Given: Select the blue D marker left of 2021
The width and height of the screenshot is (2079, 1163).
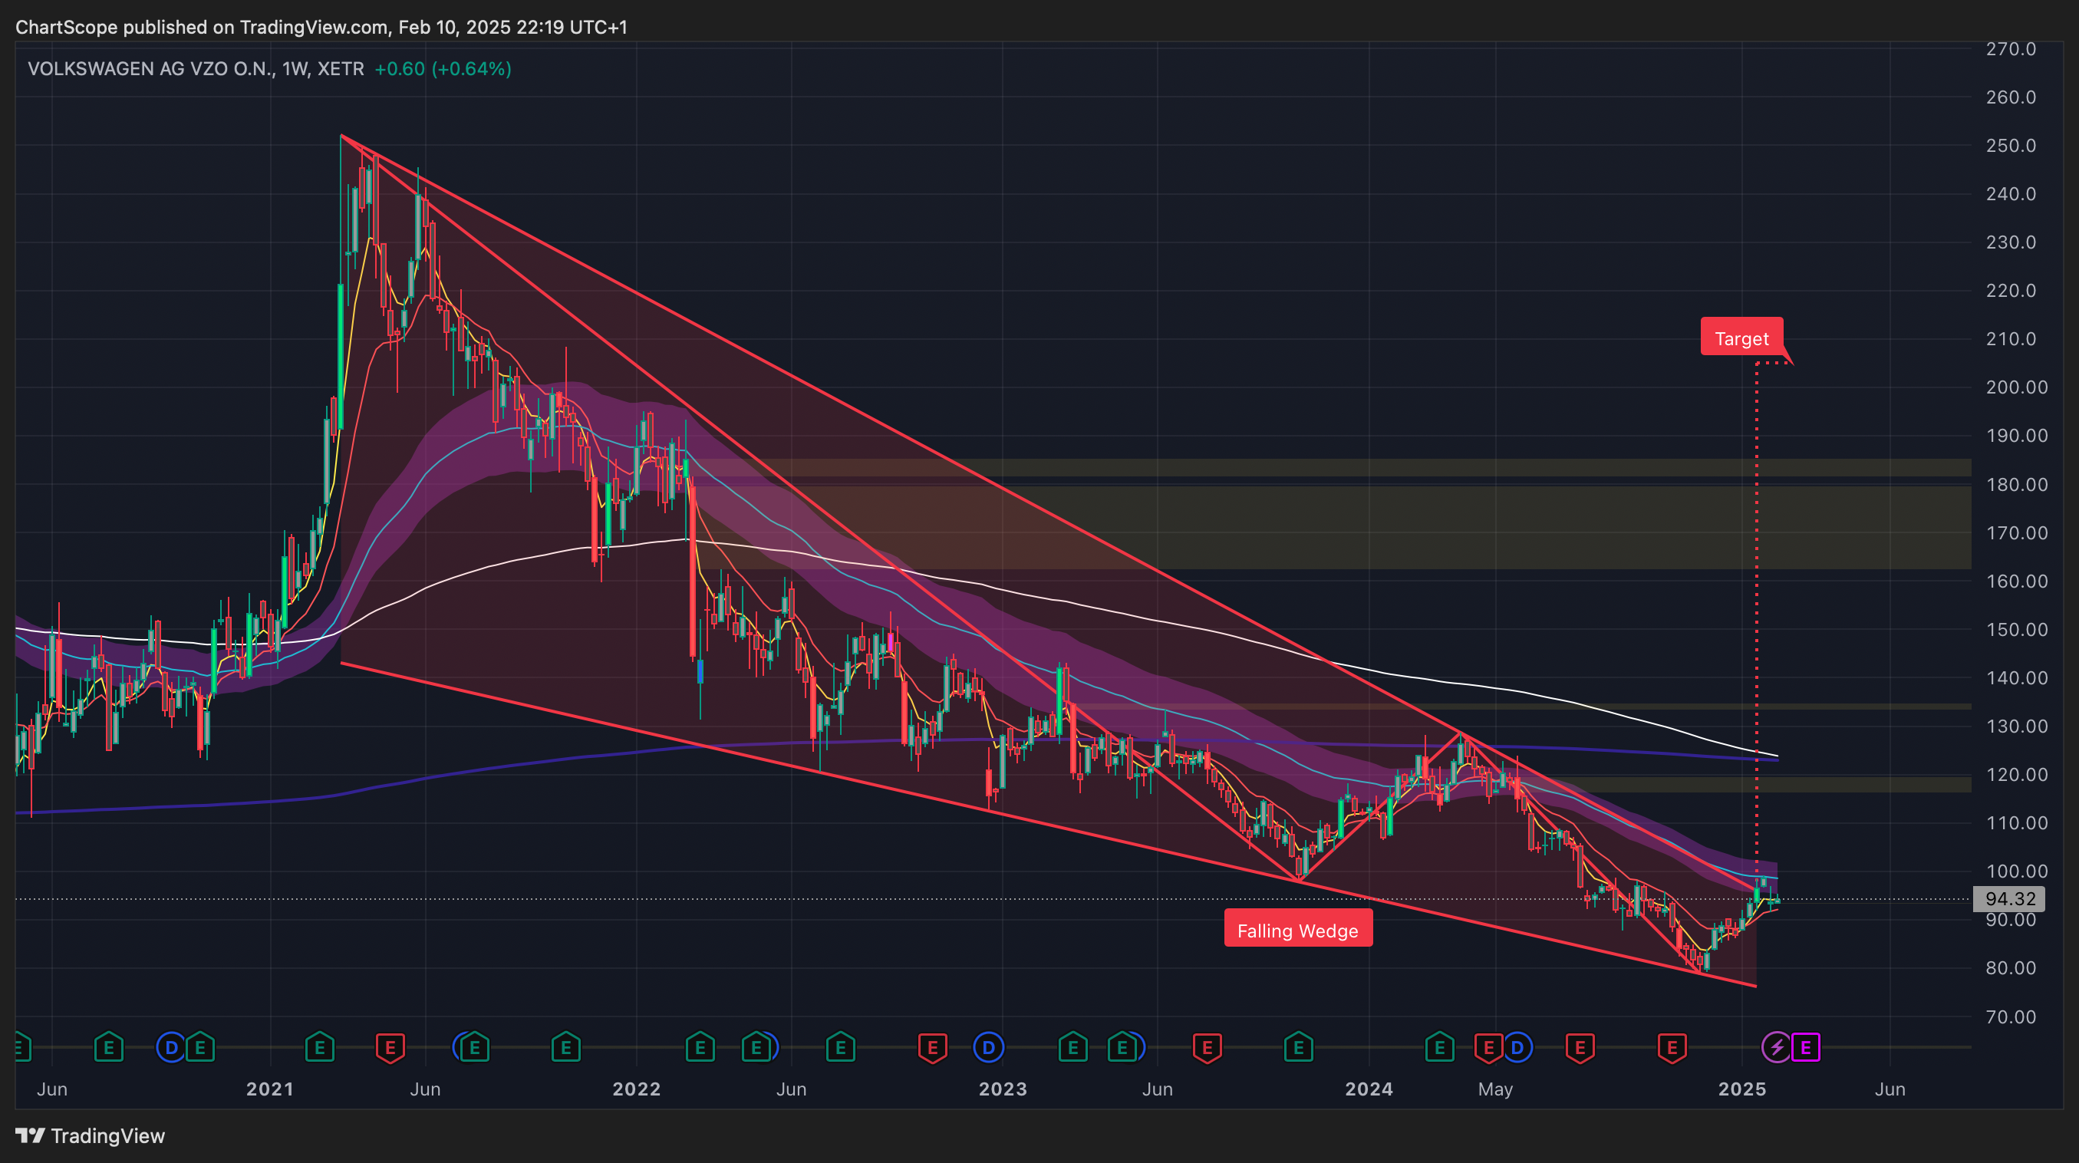Looking at the screenshot, I should 170,1048.
